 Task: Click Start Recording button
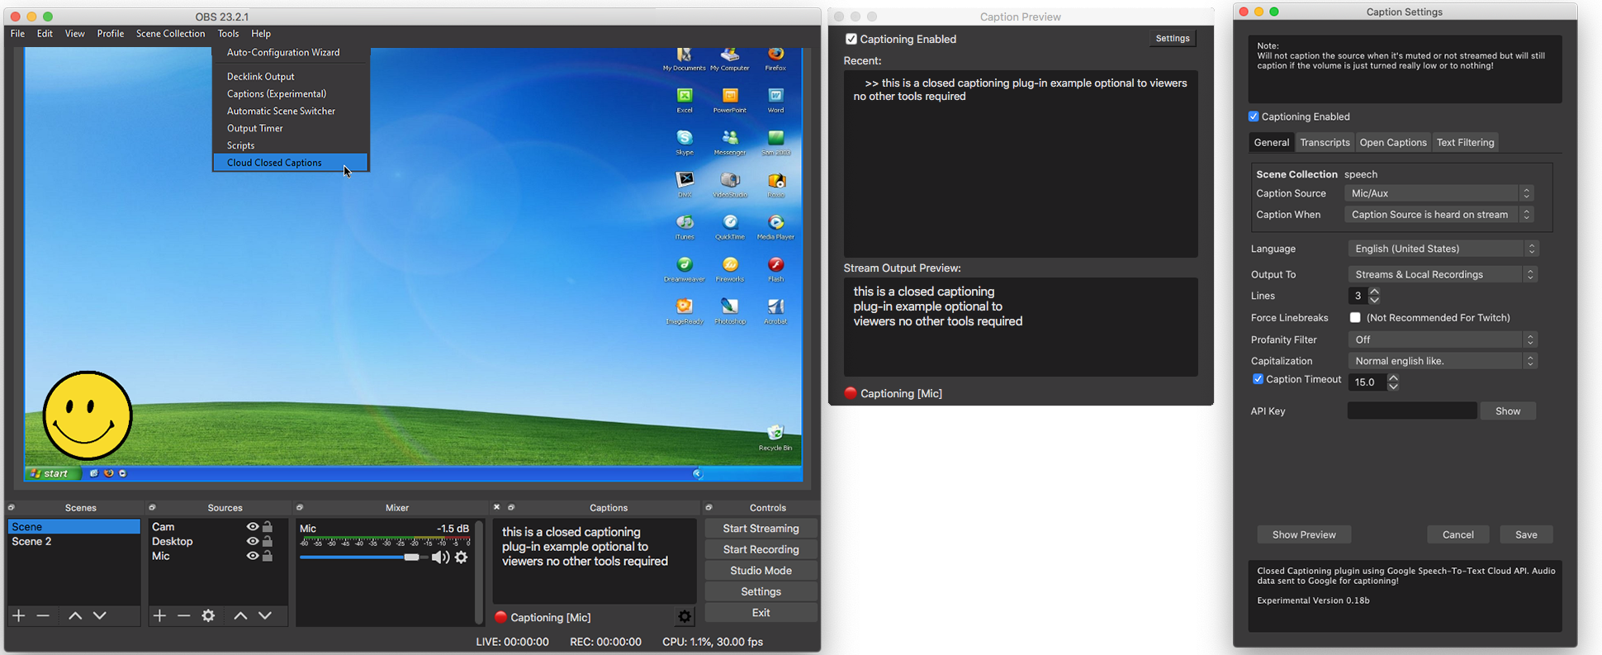pyautogui.click(x=761, y=549)
